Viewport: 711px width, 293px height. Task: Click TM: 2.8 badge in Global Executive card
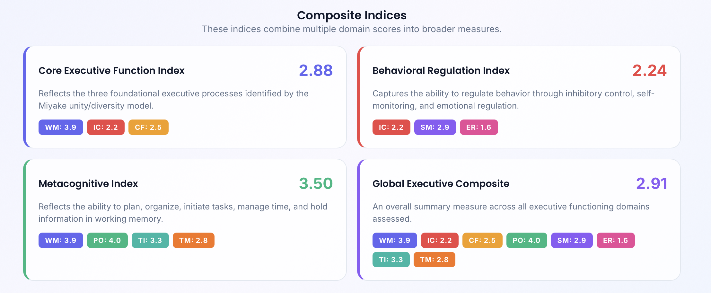pyautogui.click(x=434, y=260)
